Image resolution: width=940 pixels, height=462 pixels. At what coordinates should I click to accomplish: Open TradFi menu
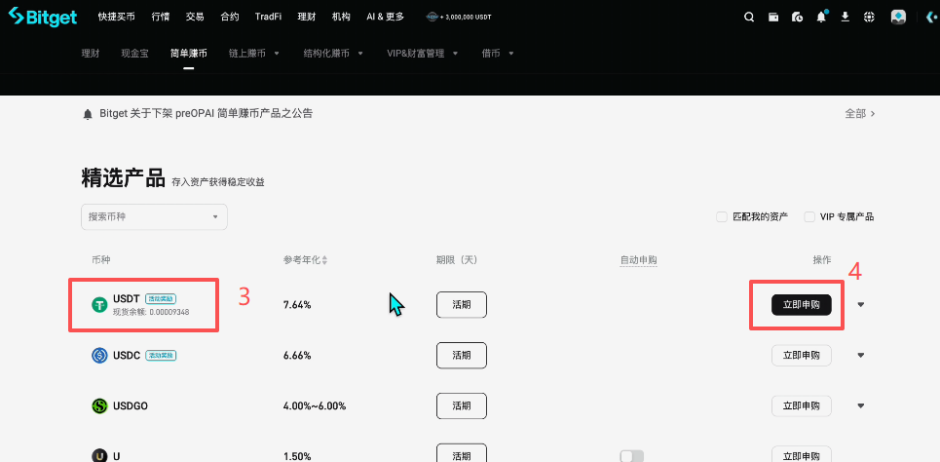(x=269, y=17)
